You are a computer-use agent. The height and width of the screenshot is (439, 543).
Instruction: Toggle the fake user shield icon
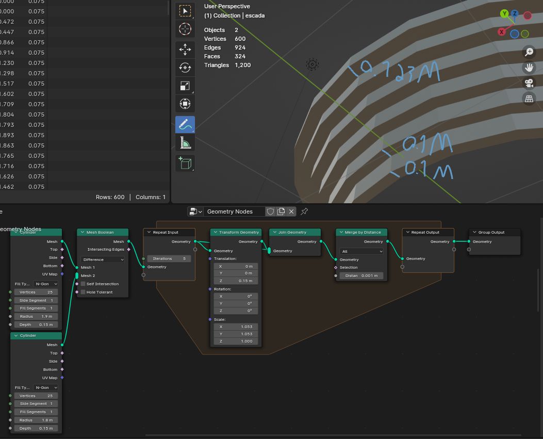[270, 212]
